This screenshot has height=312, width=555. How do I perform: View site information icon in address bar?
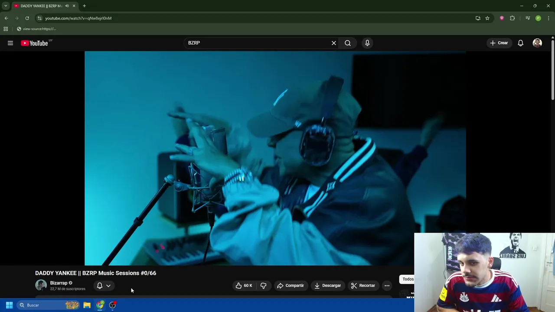(x=39, y=18)
